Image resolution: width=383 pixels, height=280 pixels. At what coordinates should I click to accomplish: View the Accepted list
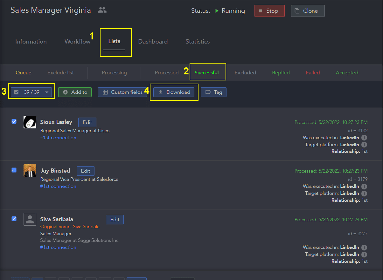pos(347,73)
